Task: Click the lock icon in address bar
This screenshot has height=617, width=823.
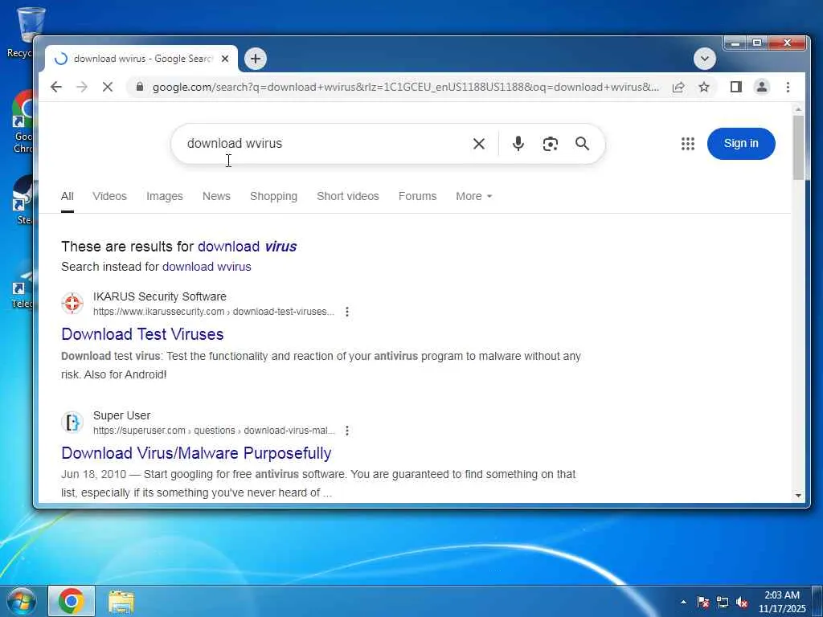Action: (140, 87)
